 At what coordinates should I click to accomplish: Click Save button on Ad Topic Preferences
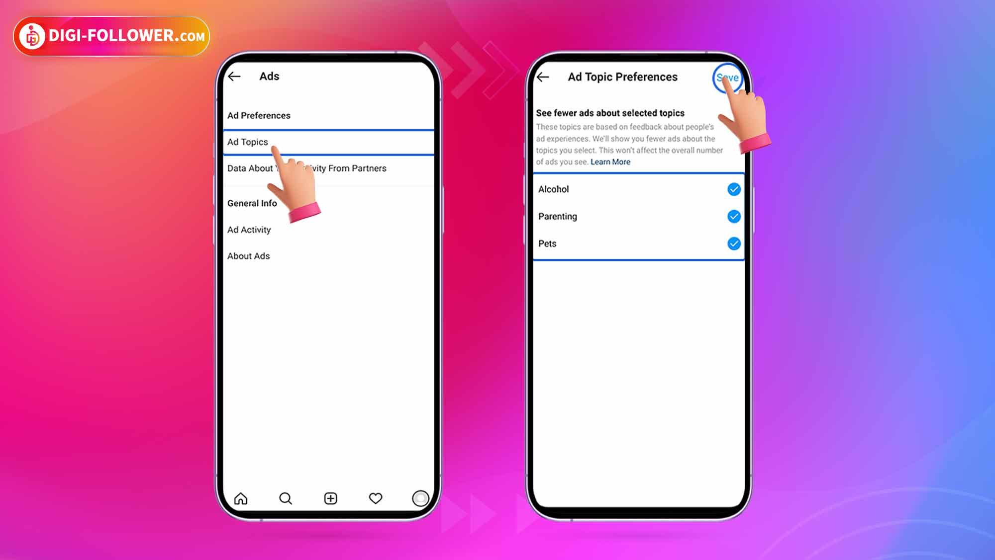tap(726, 77)
